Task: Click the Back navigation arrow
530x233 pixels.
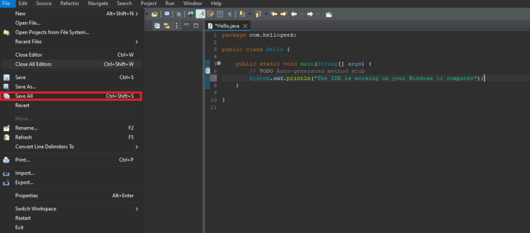Action: (294, 14)
